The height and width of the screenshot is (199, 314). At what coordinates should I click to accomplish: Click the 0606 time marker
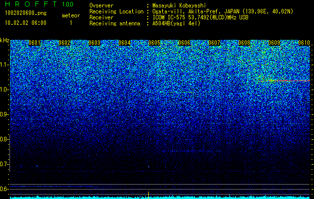(x=184, y=43)
